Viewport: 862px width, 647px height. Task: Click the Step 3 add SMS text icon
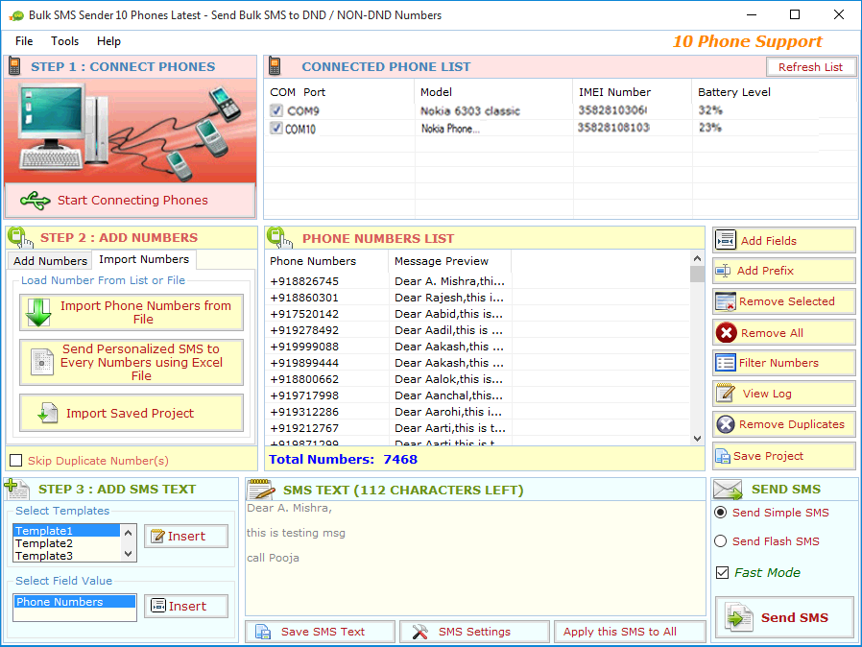(16, 489)
